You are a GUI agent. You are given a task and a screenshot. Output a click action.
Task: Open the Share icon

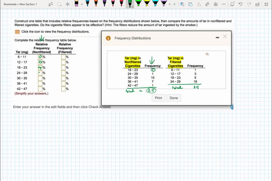coord(257,4)
